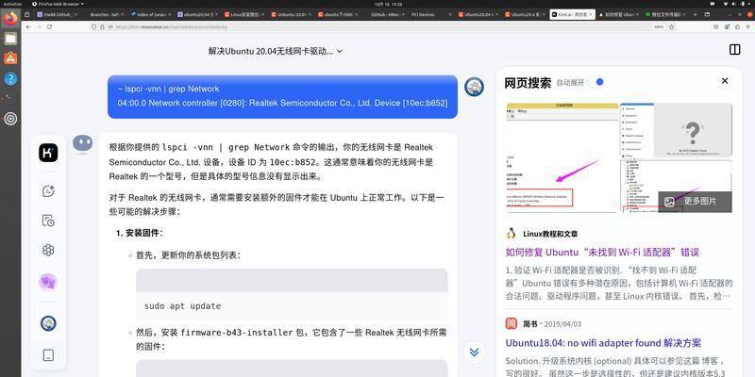Open Ubuntu Software from dock
755x377 pixels.
[x=10, y=58]
